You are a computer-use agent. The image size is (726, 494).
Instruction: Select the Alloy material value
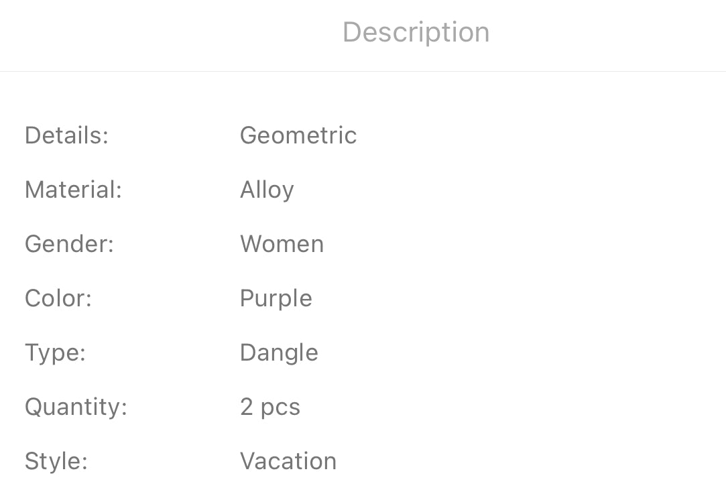[x=267, y=190]
